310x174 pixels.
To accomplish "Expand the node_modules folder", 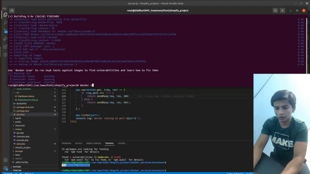I will point(24,89).
